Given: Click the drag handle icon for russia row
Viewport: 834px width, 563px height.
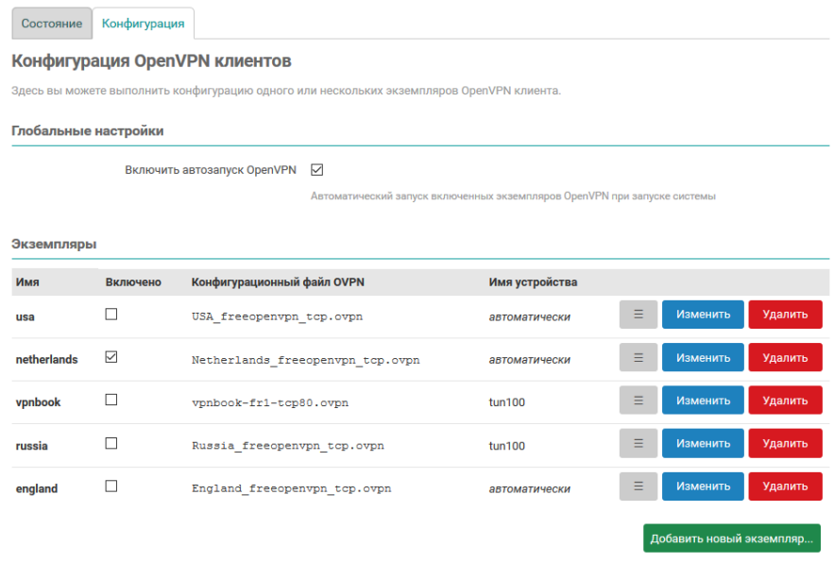Looking at the screenshot, I should pyautogui.click(x=638, y=443).
